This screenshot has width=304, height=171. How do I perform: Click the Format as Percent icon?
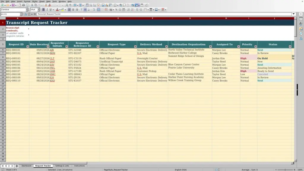[x=116, y=9]
